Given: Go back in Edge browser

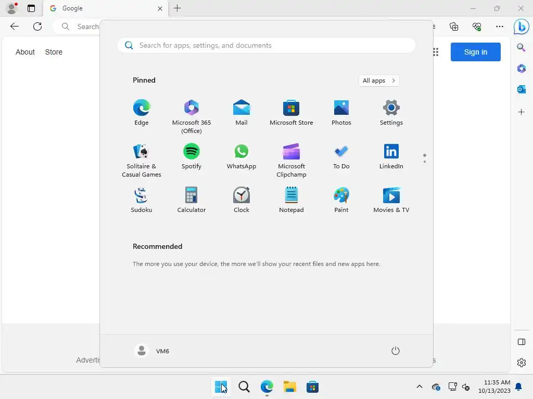Looking at the screenshot, I should click(x=14, y=26).
